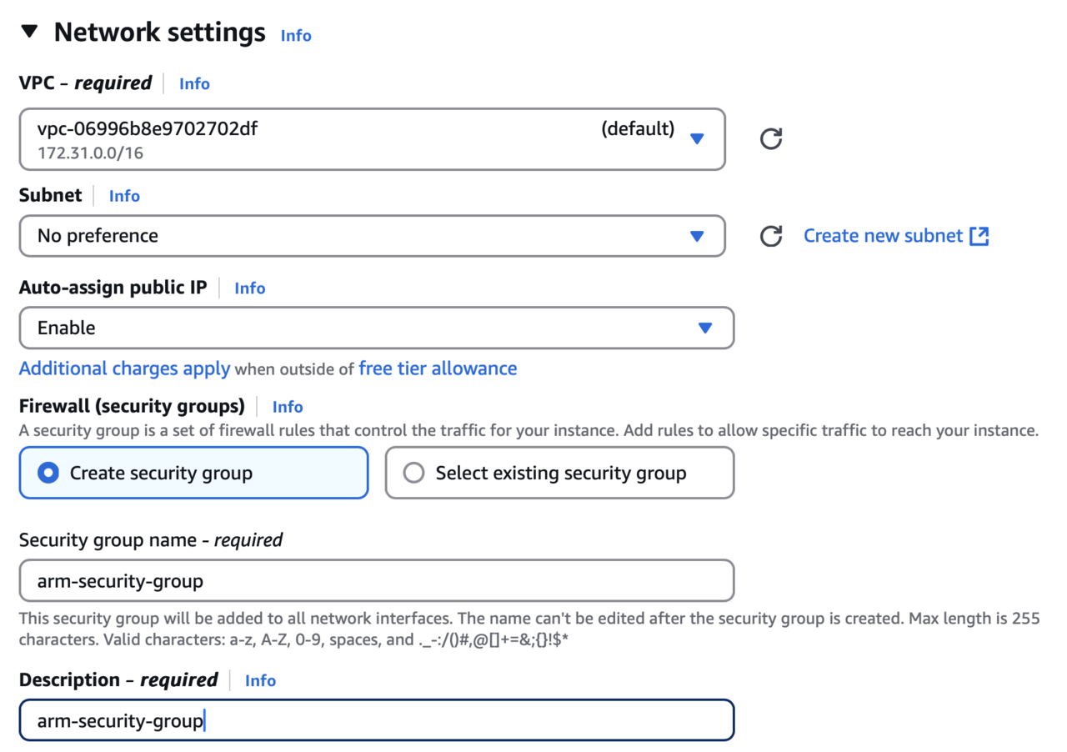
Task: View Info for Firewall security groups
Action: tap(288, 407)
